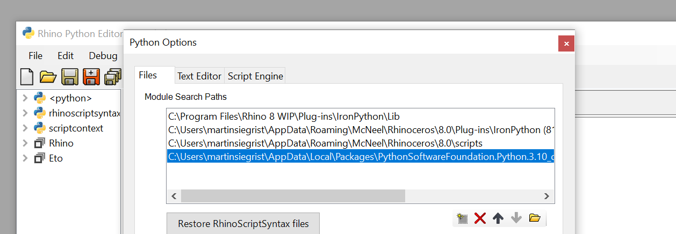Browse for a folder using the path folder icon
The image size is (676, 234).
534,218
